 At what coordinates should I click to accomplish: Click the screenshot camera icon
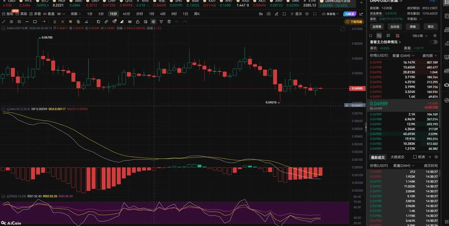coord(269,14)
